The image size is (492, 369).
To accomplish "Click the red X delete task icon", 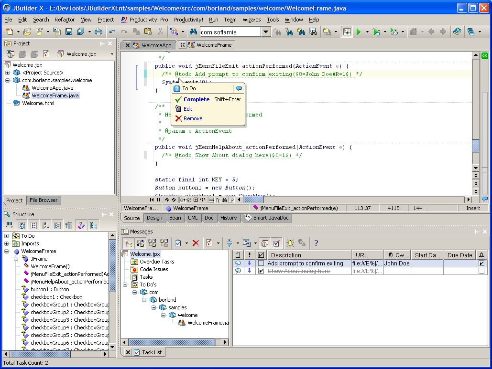I will pos(196,243).
